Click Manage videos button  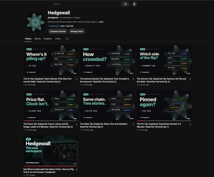pos(77,32)
